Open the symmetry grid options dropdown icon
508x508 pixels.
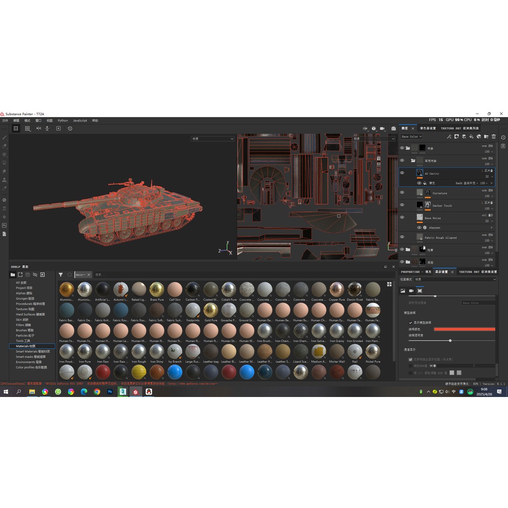[x=28, y=128]
